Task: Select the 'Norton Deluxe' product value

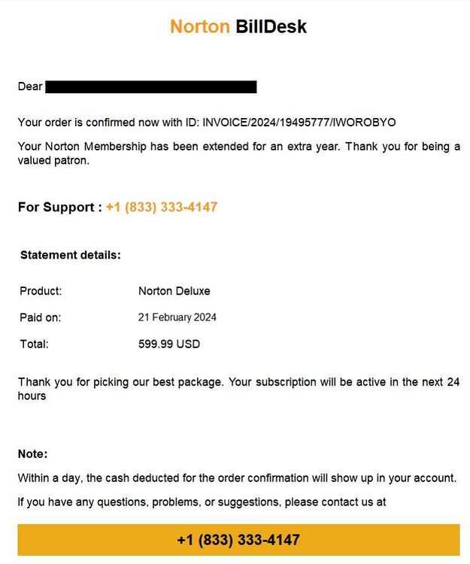Action: (174, 291)
